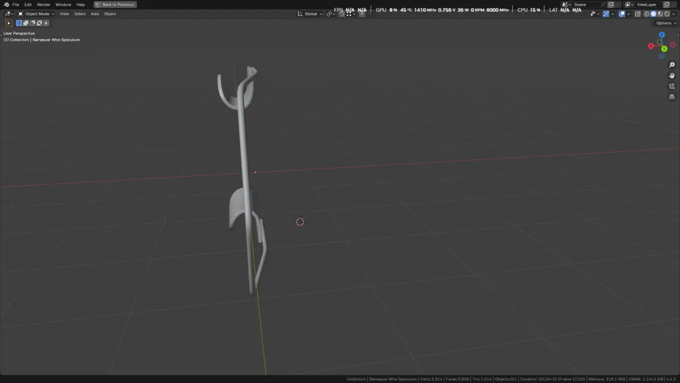Open the pivot point dropdown
The image size is (680, 383).
click(331, 14)
